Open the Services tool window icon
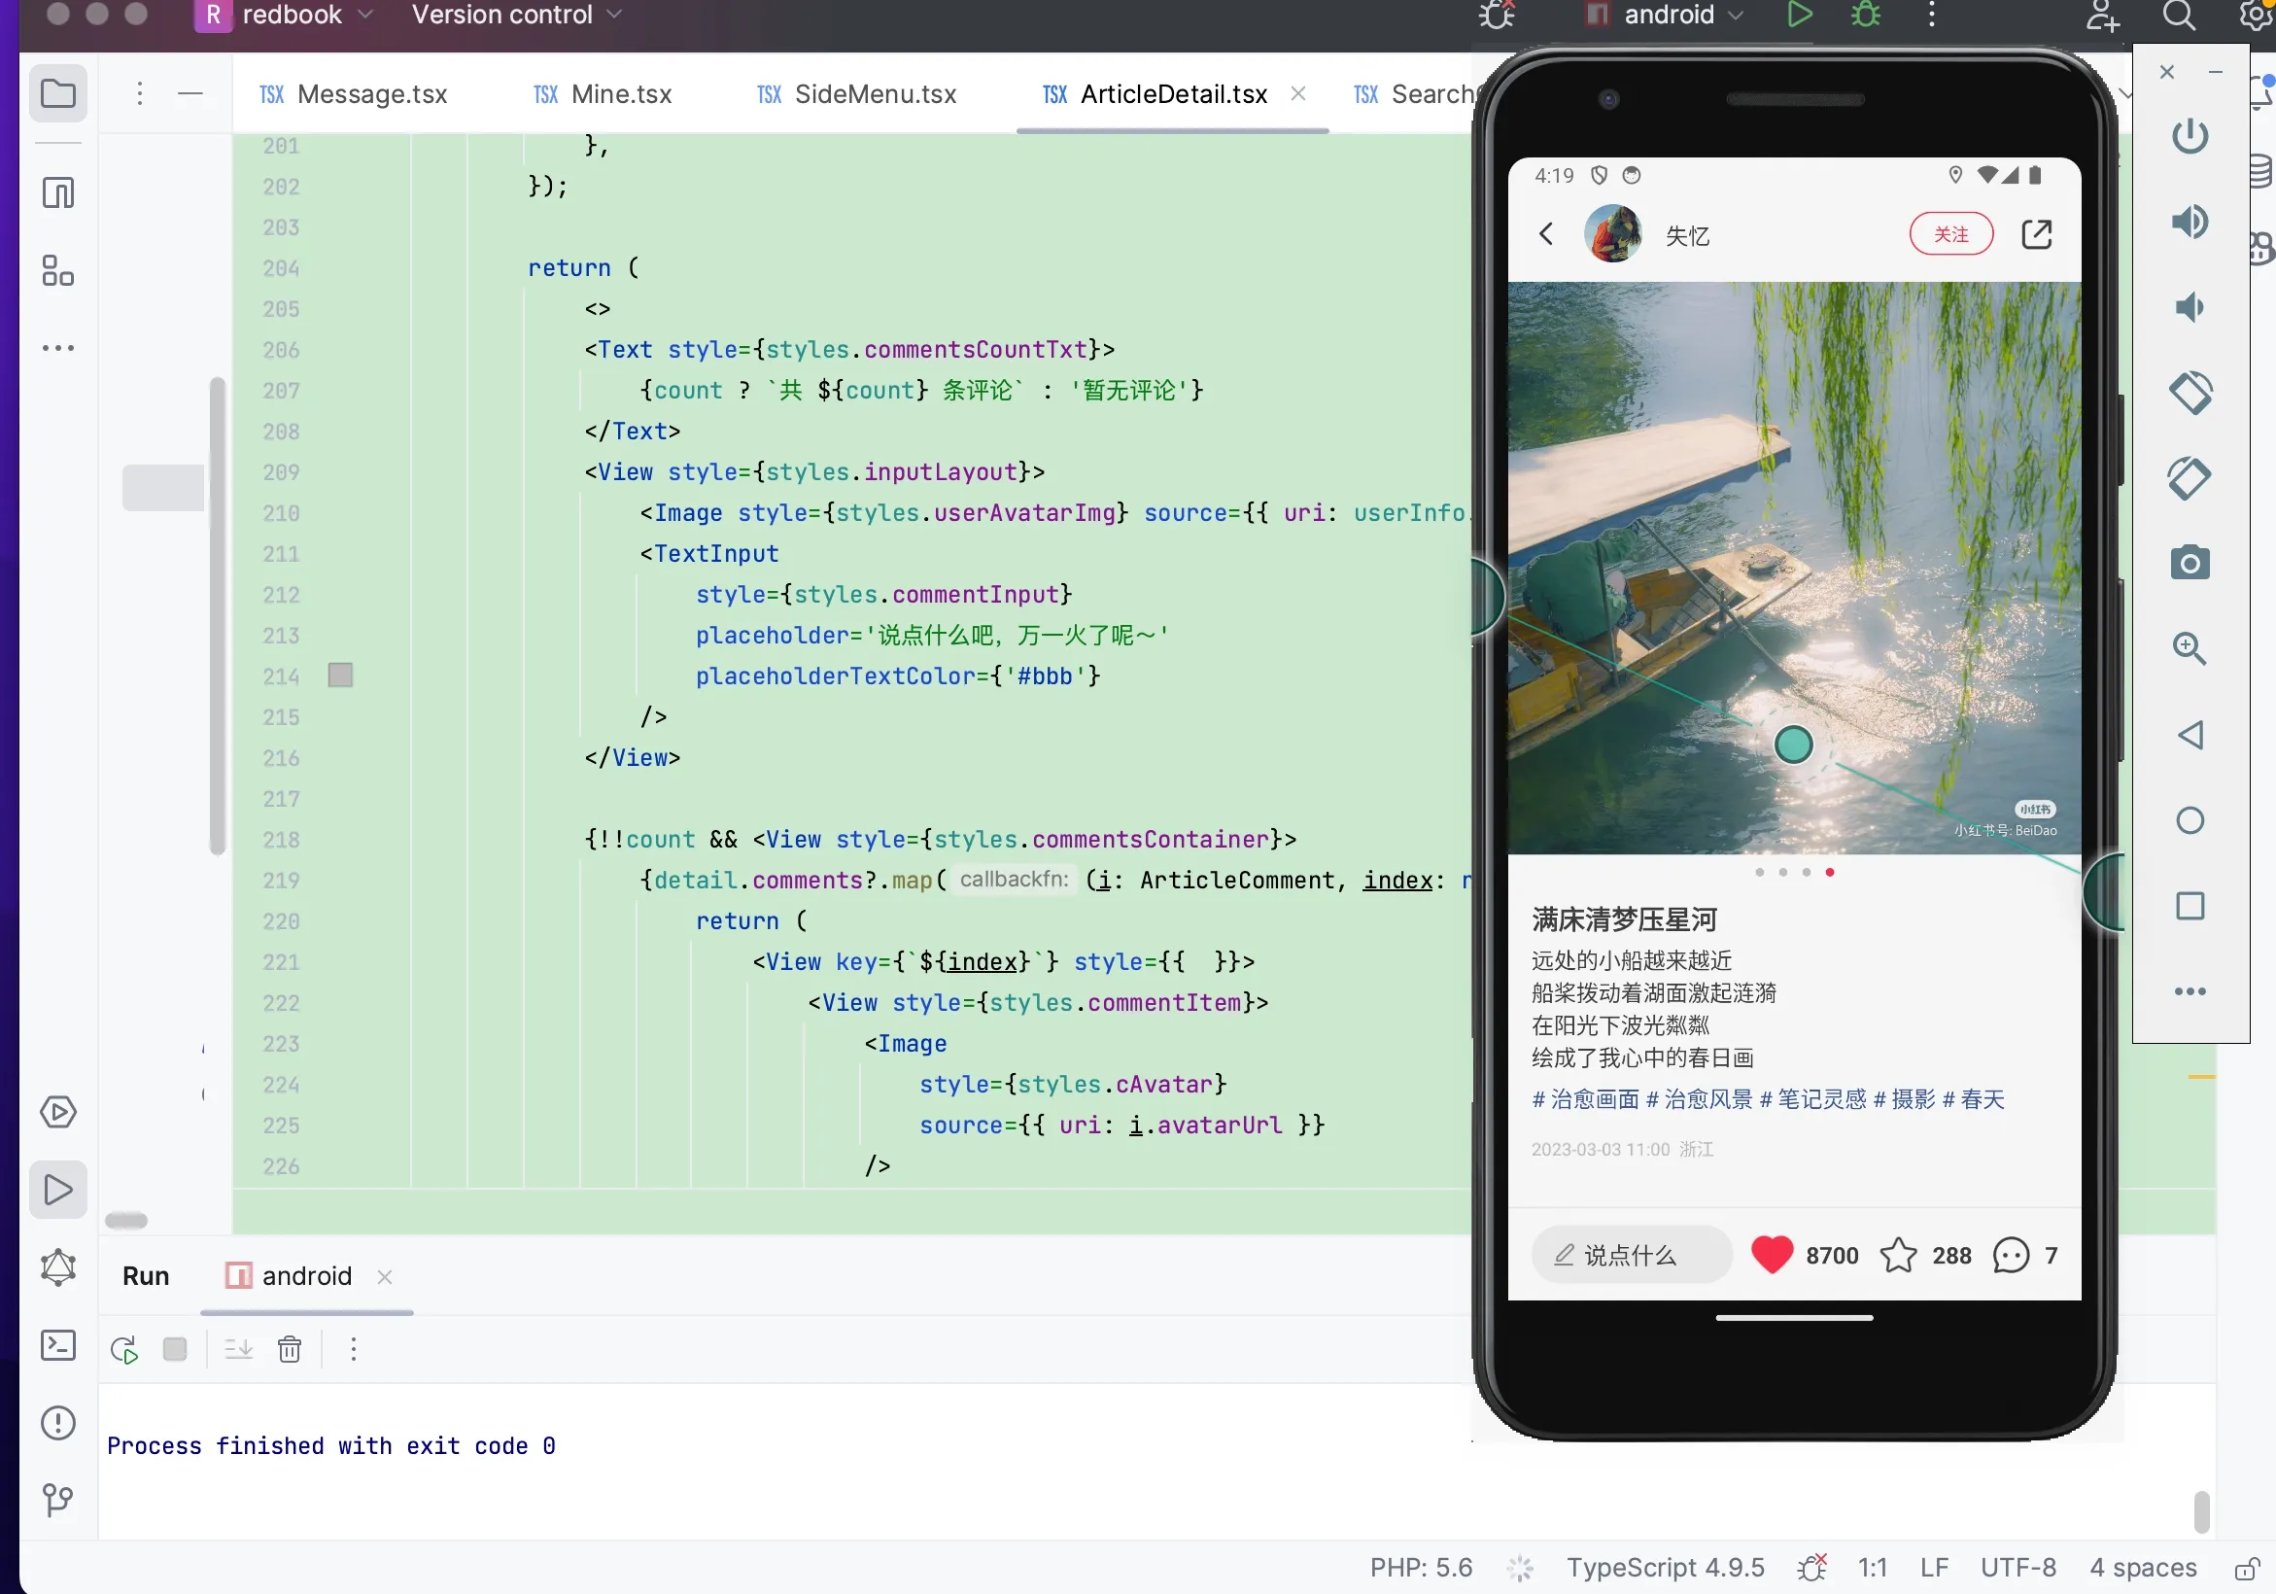 (x=58, y=1112)
